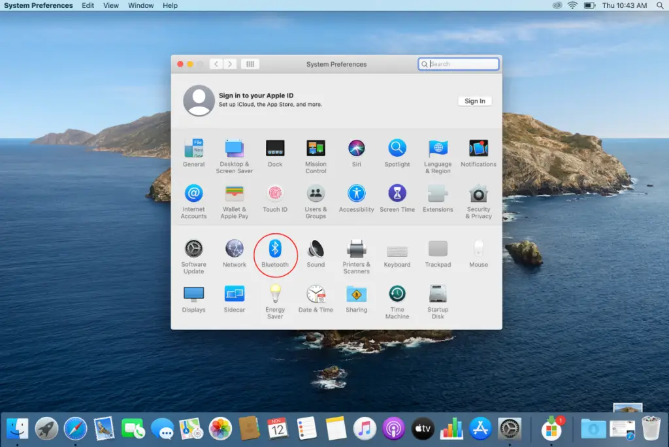The width and height of the screenshot is (669, 447).
Task: Open the General preference pane
Action: point(193,154)
